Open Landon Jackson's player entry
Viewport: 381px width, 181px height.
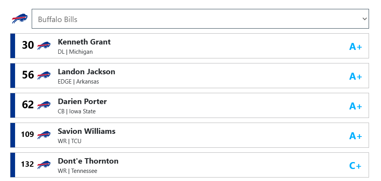tap(190, 75)
